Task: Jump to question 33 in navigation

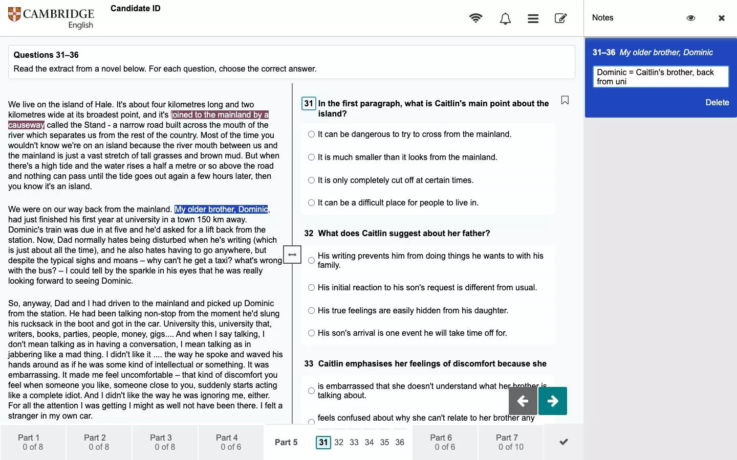Action: (354, 443)
